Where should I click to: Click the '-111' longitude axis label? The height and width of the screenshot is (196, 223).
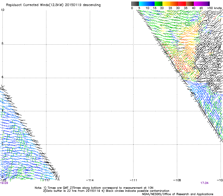coord(133,180)
